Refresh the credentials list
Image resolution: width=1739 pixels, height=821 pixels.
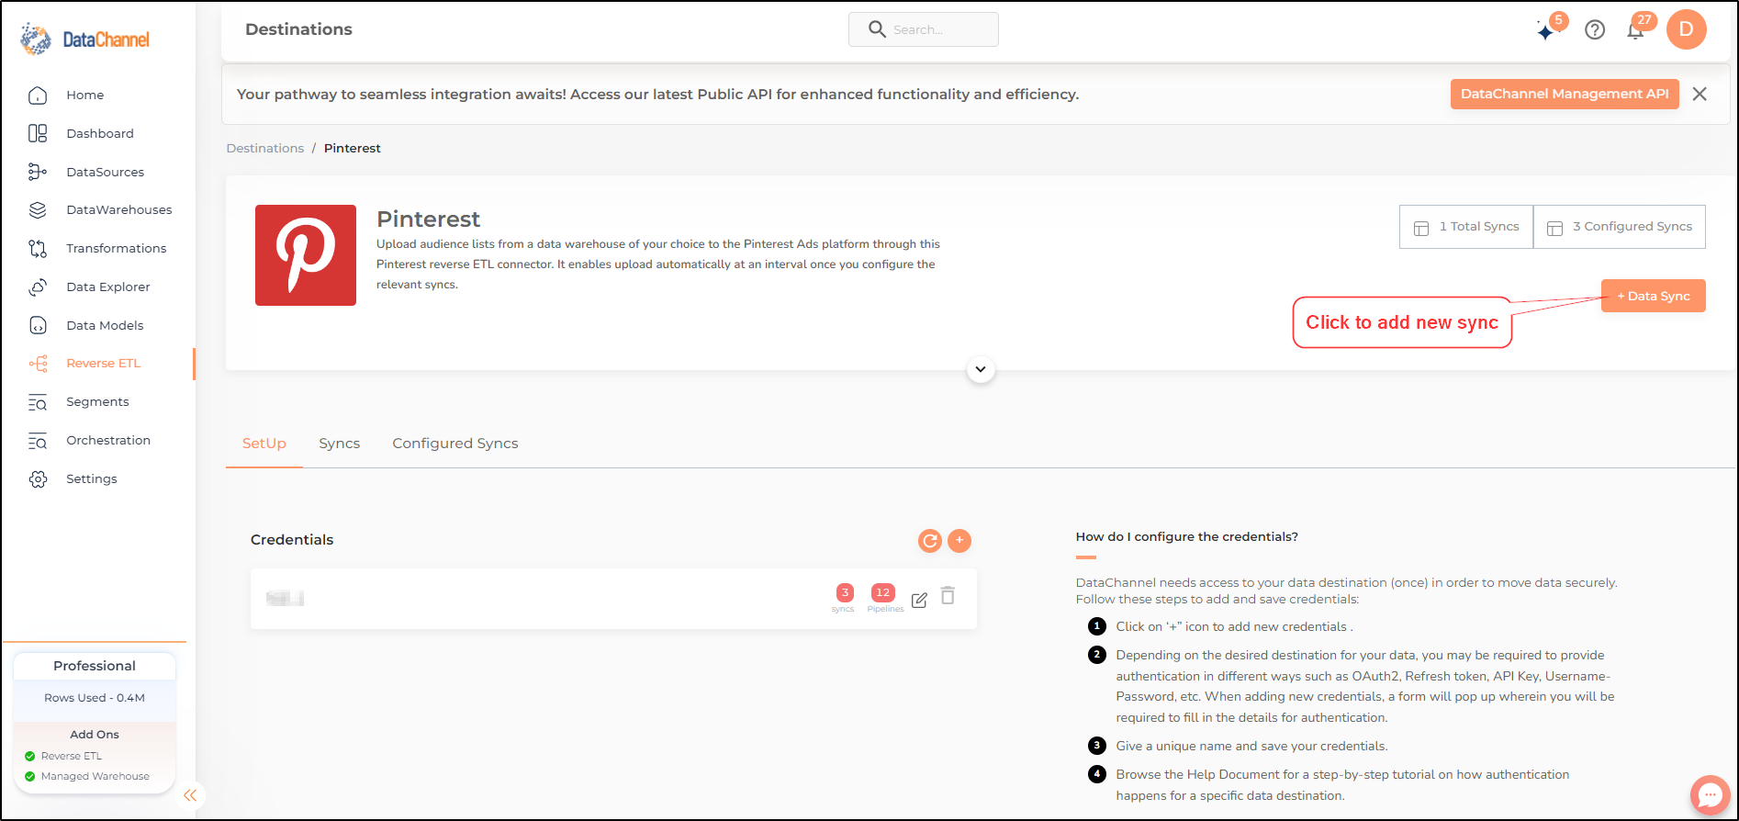[930, 541]
